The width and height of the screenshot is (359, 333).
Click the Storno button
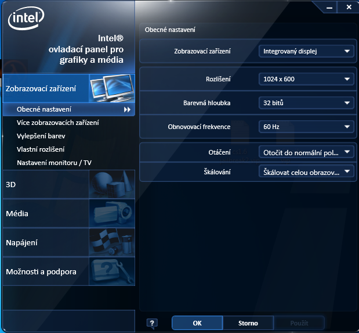(248, 323)
